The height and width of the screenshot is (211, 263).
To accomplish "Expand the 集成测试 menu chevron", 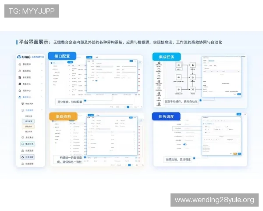I will coord(42,71).
